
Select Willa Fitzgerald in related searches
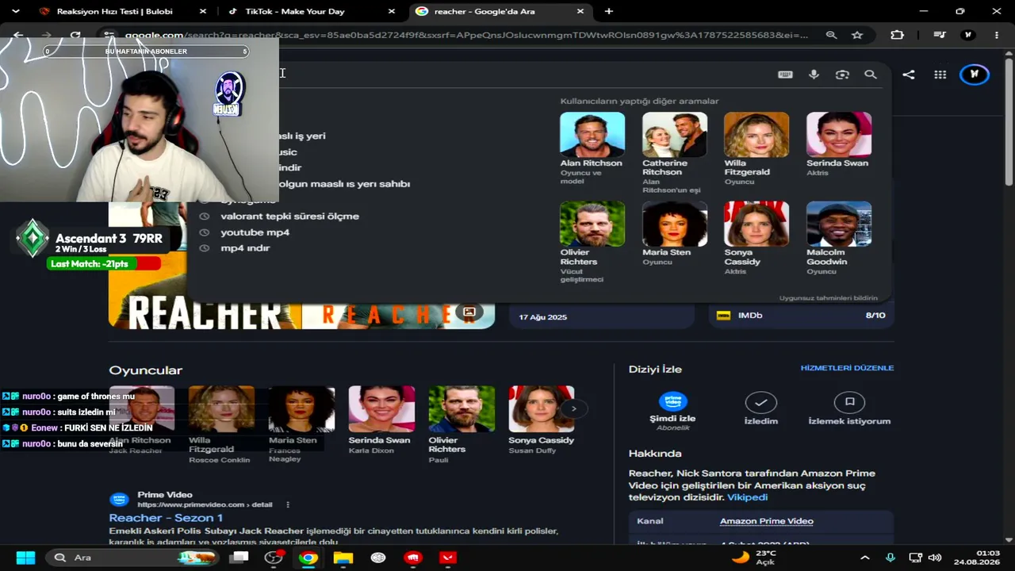pyautogui.click(x=756, y=149)
